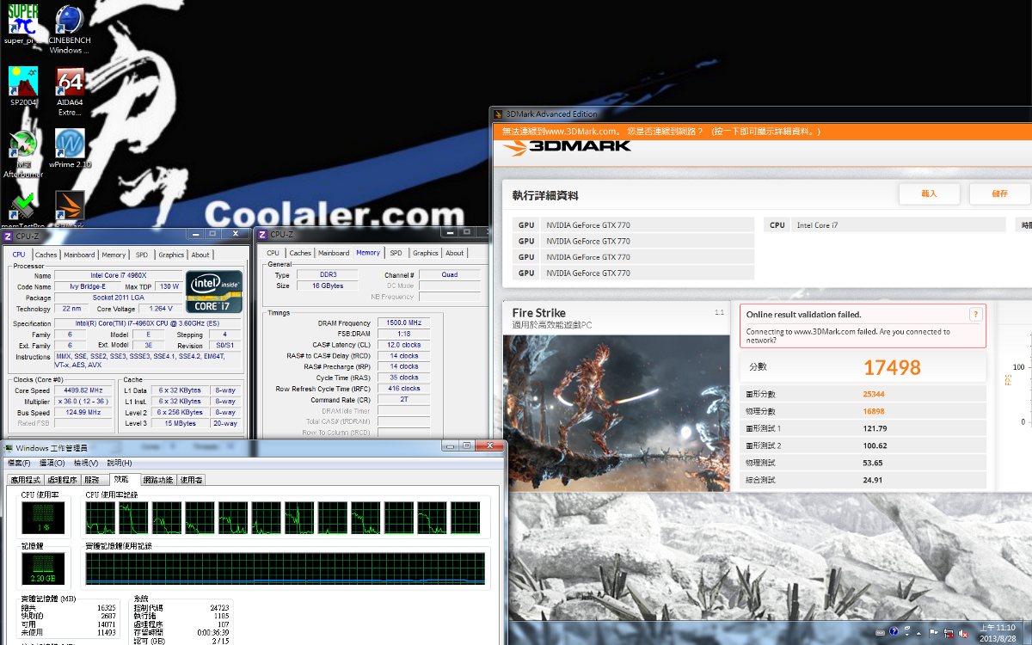The height and width of the screenshot is (645, 1032).
Task: Select the Command Rate value '2T'
Action: click(404, 400)
